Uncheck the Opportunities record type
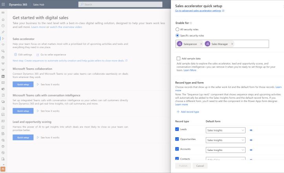 (x=177, y=139)
